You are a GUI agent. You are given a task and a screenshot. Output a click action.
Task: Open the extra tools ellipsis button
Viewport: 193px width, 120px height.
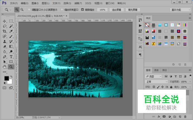(4, 72)
